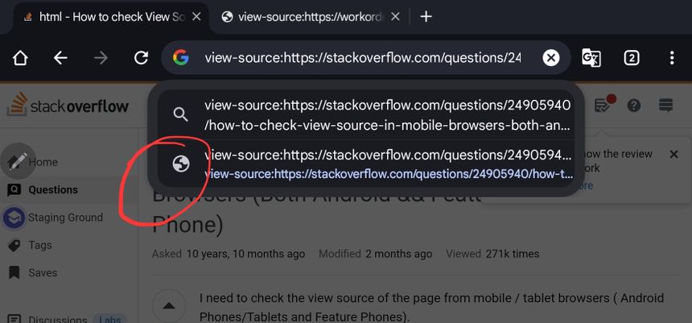Open Tags in the left sidebar
The height and width of the screenshot is (323, 692).
(39, 245)
